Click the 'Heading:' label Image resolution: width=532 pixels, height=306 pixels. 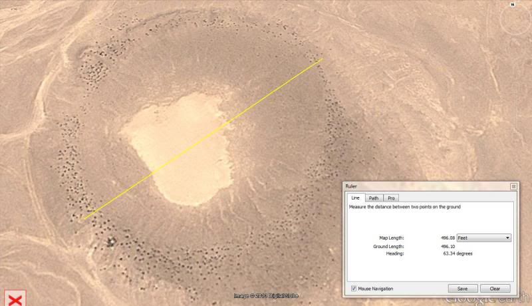tap(395, 253)
